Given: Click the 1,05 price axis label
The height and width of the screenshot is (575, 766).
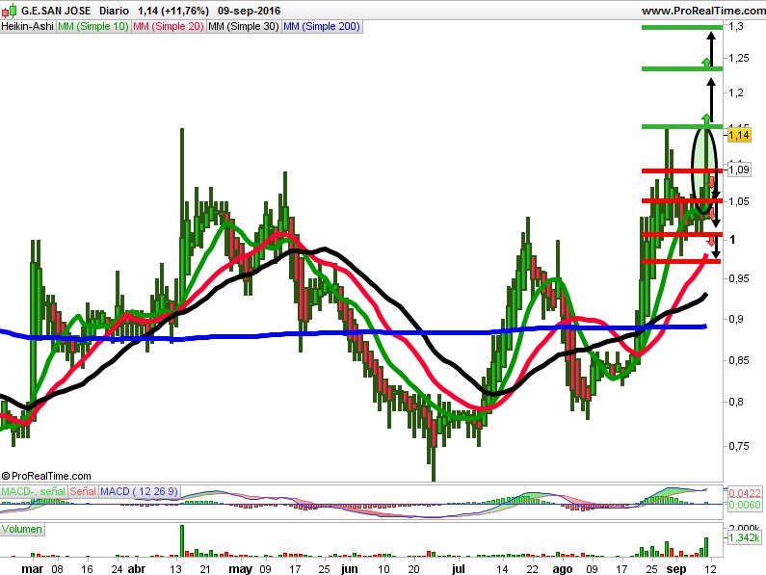Looking at the screenshot, I should [x=739, y=201].
